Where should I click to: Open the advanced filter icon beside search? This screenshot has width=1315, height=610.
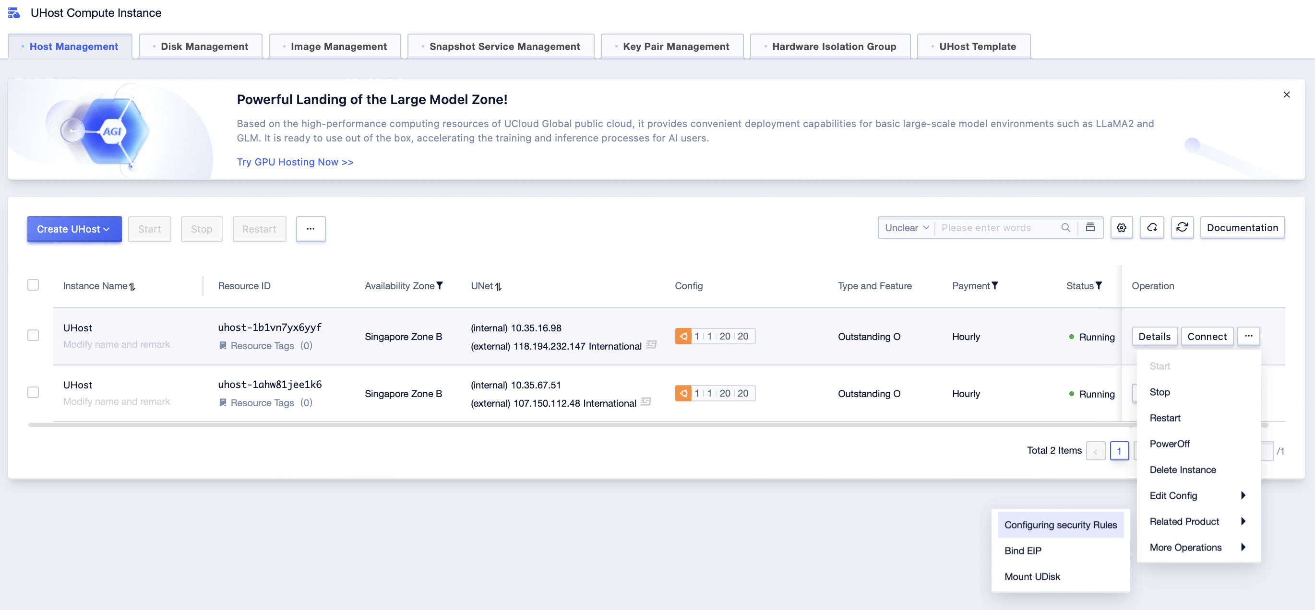[x=1090, y=227]
